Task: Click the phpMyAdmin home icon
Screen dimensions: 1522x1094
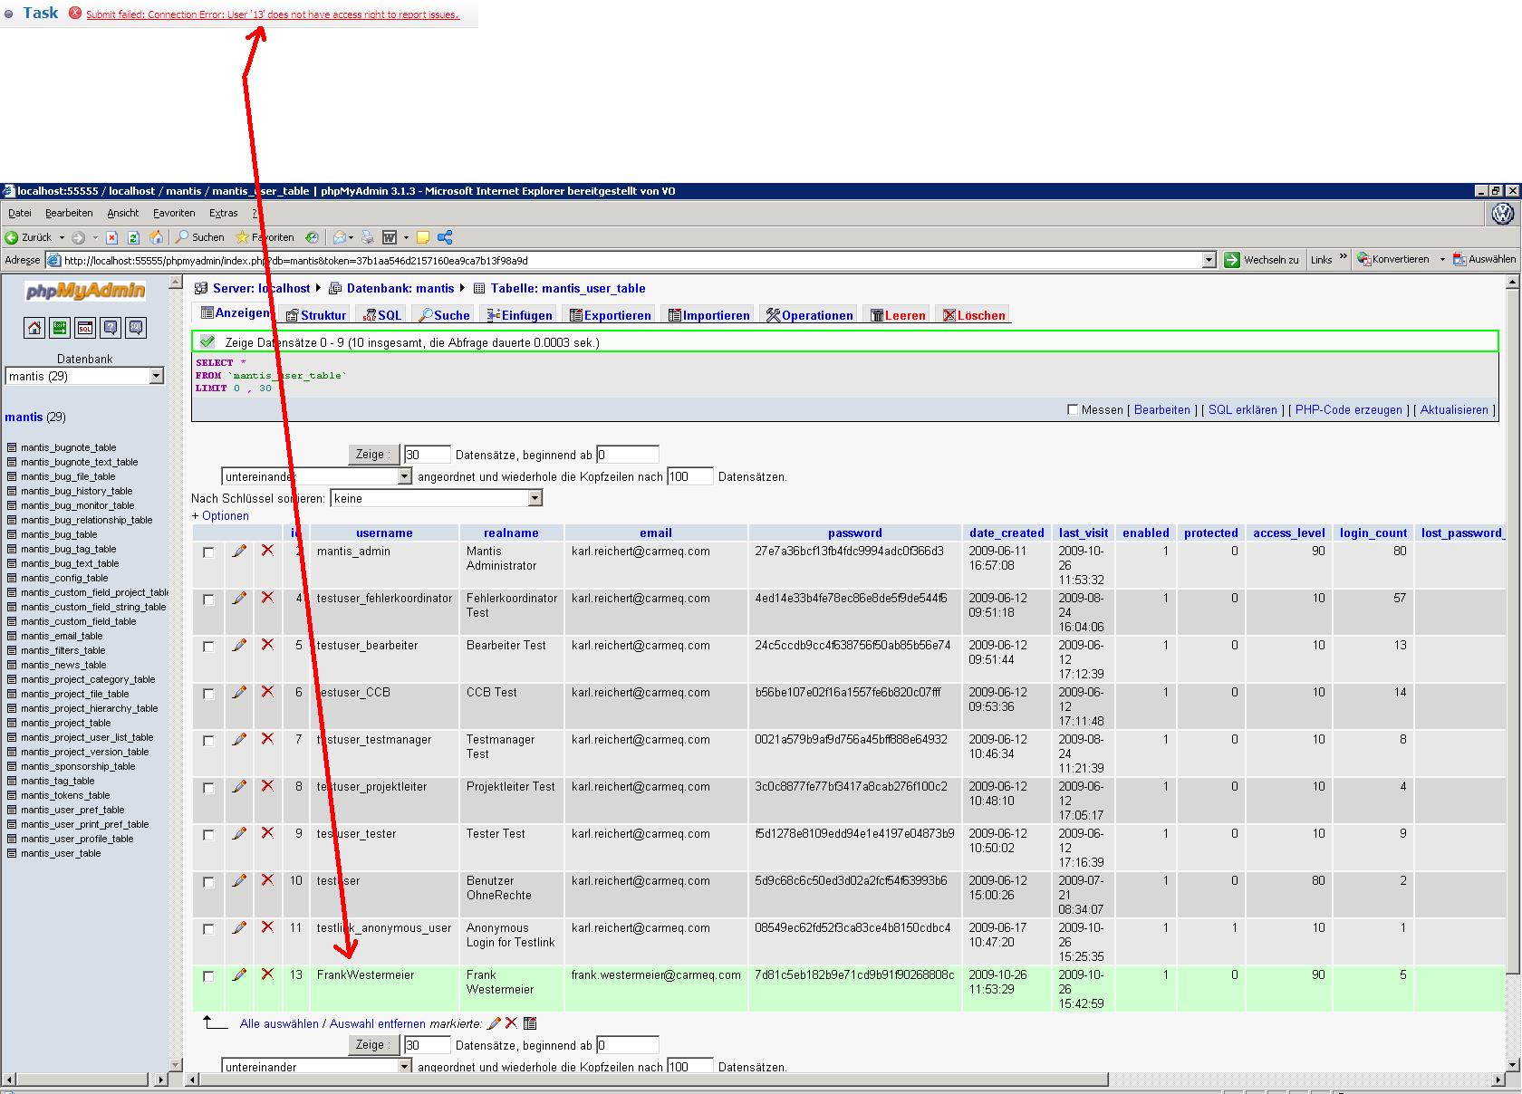Action: point(34,328)
